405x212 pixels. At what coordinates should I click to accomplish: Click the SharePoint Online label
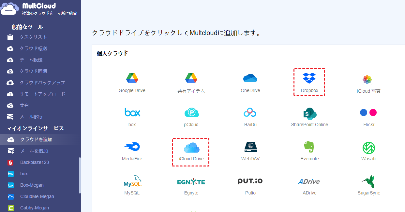click(309, 125)
